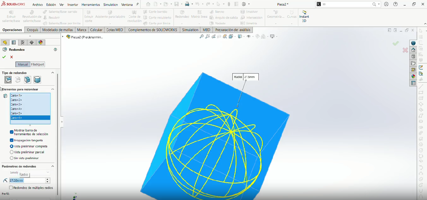427x200 pixels.
Task: Cancel the Redondeo with the red X
Action: click(12, 57)
